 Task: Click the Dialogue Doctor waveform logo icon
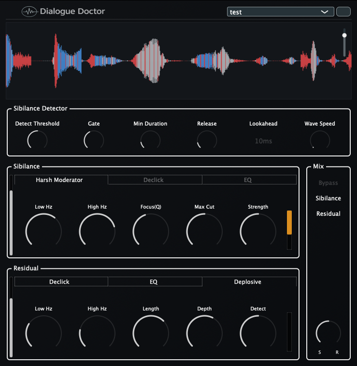[x=30, y=12]
